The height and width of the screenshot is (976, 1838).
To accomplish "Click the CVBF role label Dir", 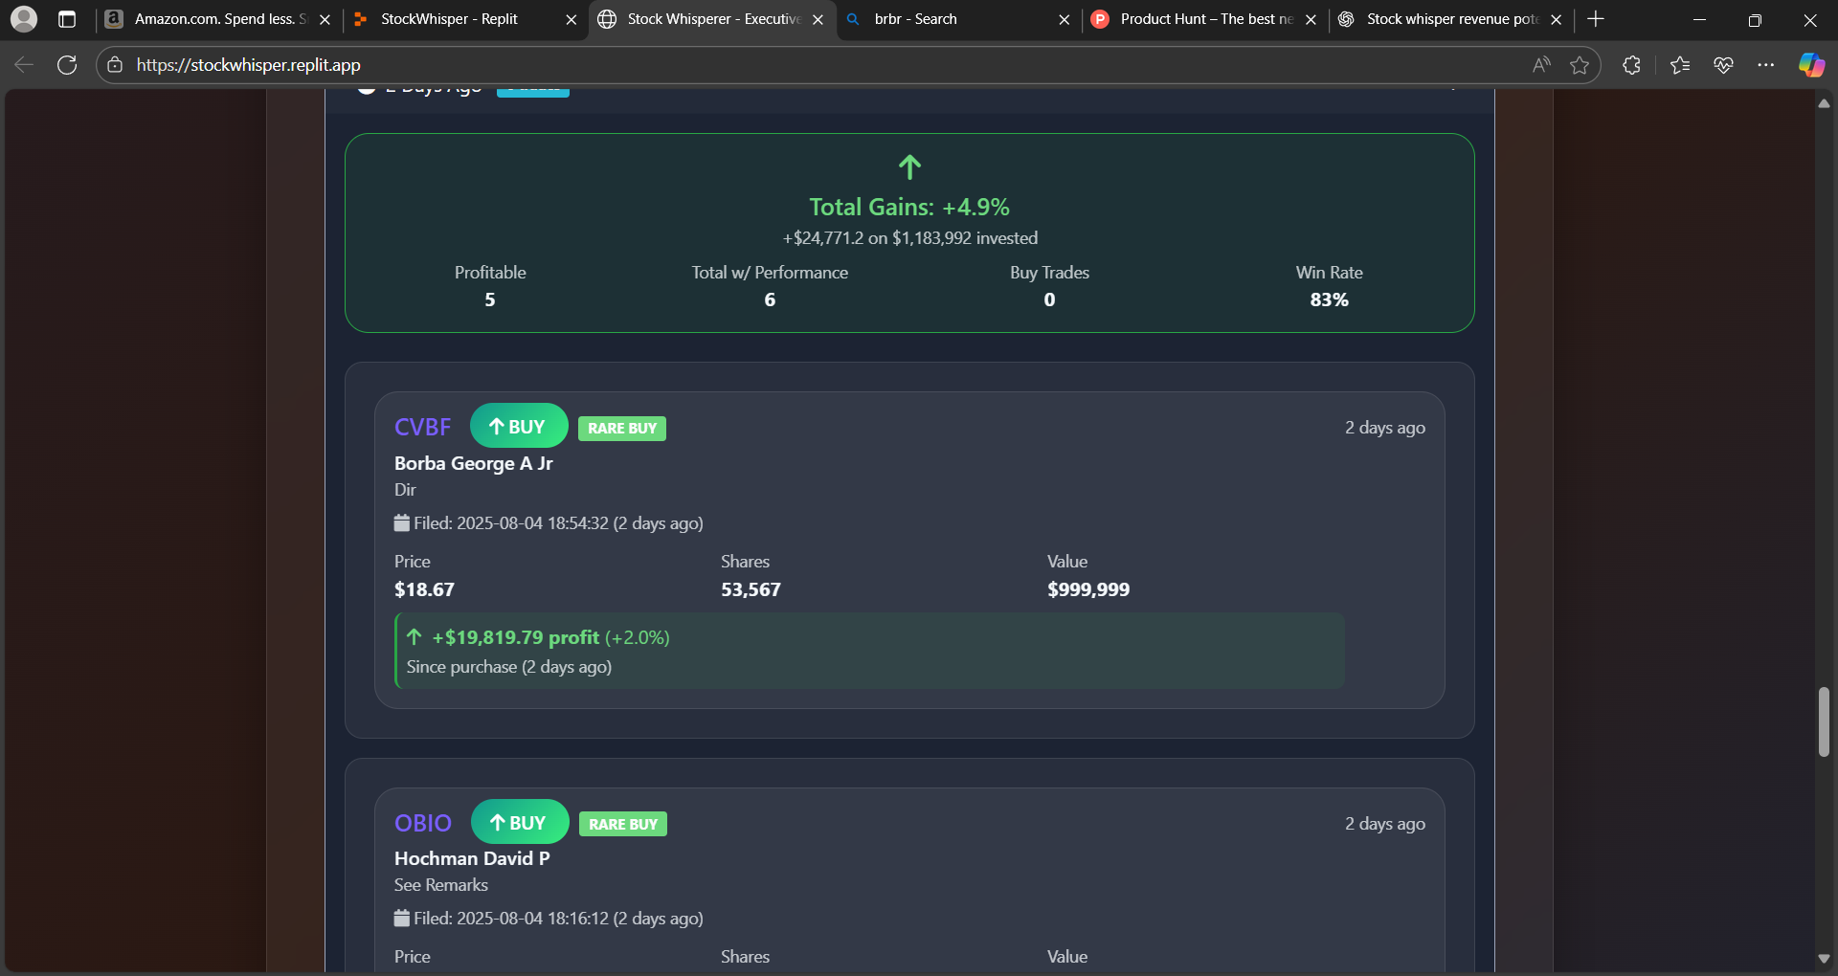I will coord(405,490).
